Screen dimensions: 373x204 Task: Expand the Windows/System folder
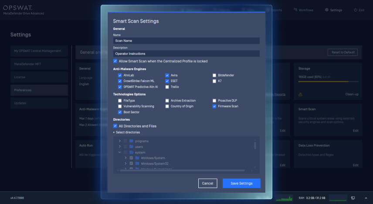(x=125, y=158)
